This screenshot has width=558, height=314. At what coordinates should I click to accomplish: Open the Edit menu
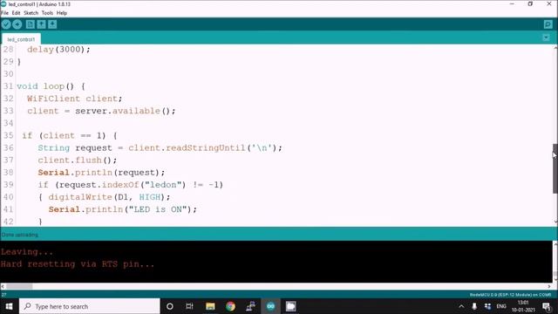pos(16,13)
